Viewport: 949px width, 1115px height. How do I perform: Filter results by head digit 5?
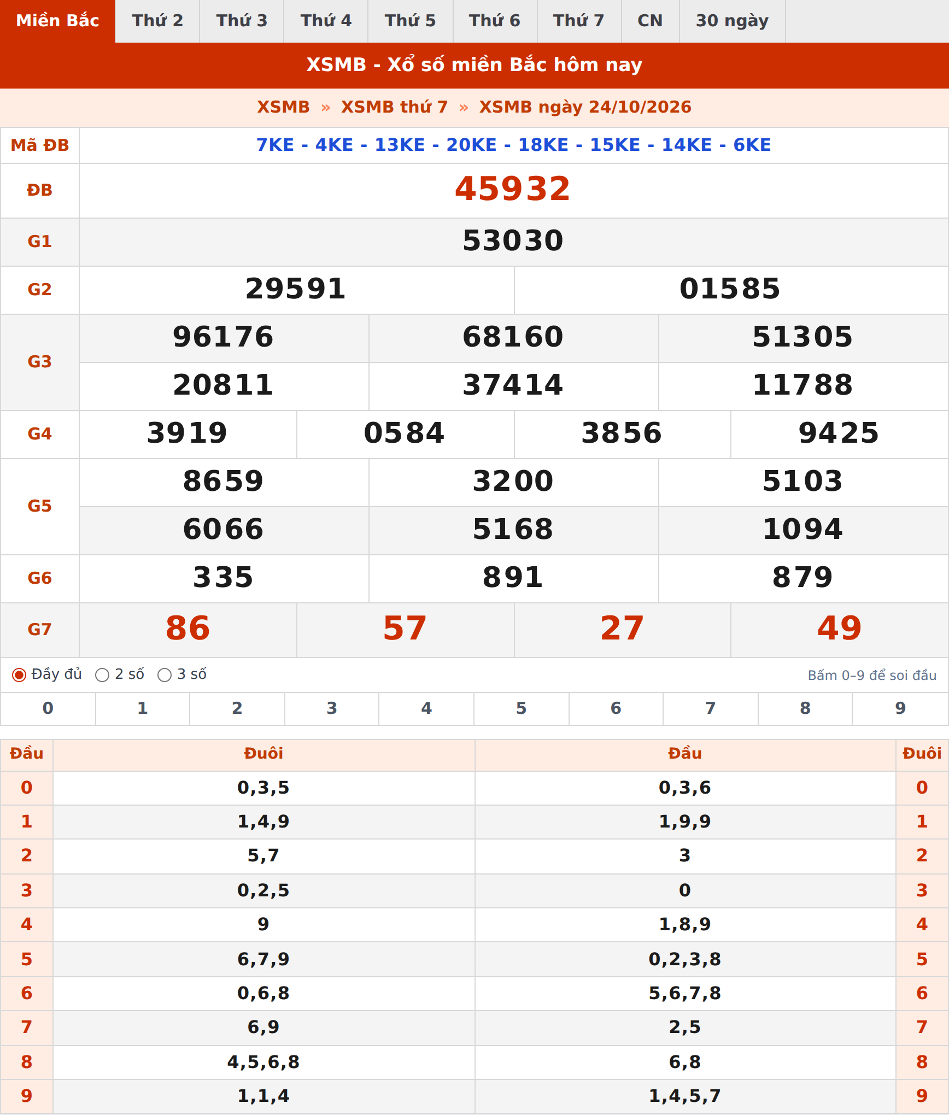click(x=522, y=709)
